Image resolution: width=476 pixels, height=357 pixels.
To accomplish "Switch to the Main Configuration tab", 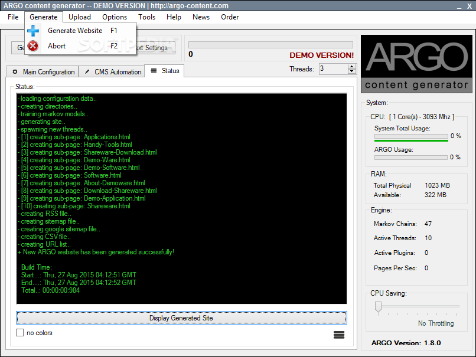I will (x=43, y=72).
